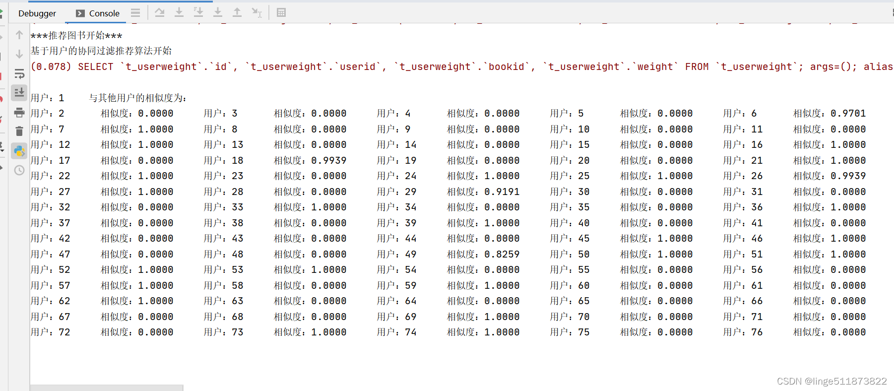Click the text '与其他用户的相似度为:'
The image size is (894, 391).
[x=138, y=98]
